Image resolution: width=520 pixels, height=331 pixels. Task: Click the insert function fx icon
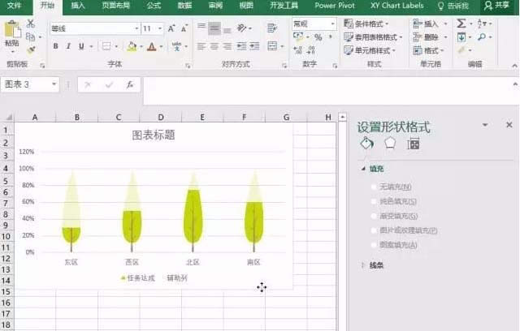129,84
